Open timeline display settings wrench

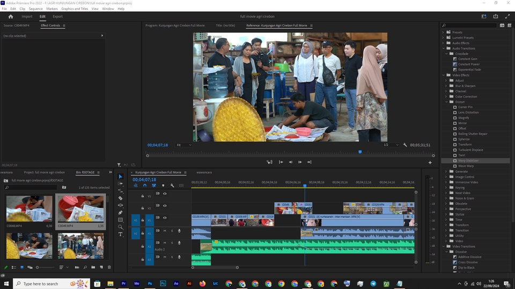(172, 186)
